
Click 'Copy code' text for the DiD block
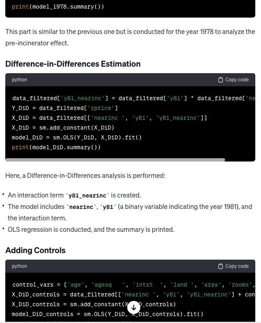pyautogui.click(x=237, y=80)
